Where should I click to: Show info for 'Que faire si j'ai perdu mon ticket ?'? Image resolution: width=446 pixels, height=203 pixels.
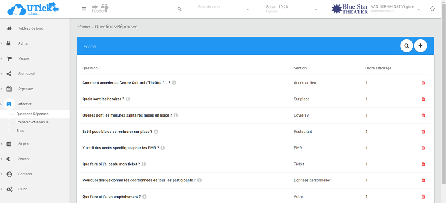[x=144, y=164]
